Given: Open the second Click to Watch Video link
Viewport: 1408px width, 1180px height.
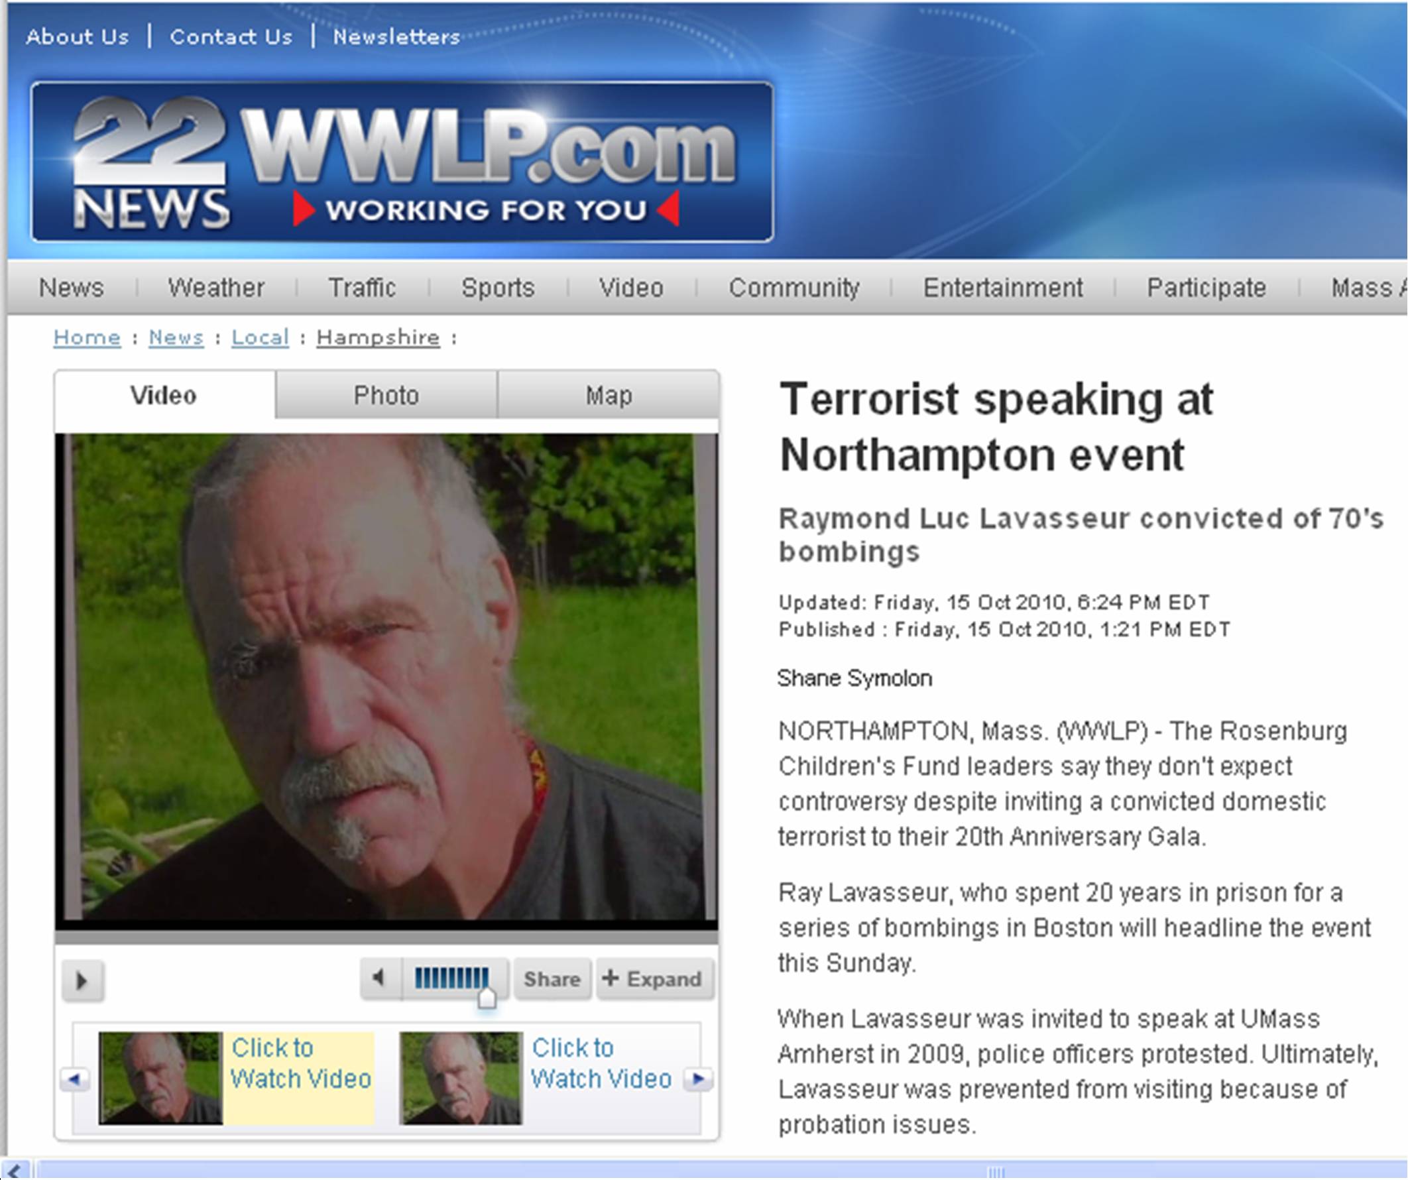Looking at the screenshot, I should point(601,1063).
